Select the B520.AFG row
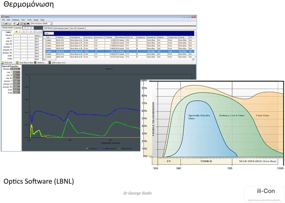Image resolution: width=285 pixels, height=203 pixels. pos(120,48)
